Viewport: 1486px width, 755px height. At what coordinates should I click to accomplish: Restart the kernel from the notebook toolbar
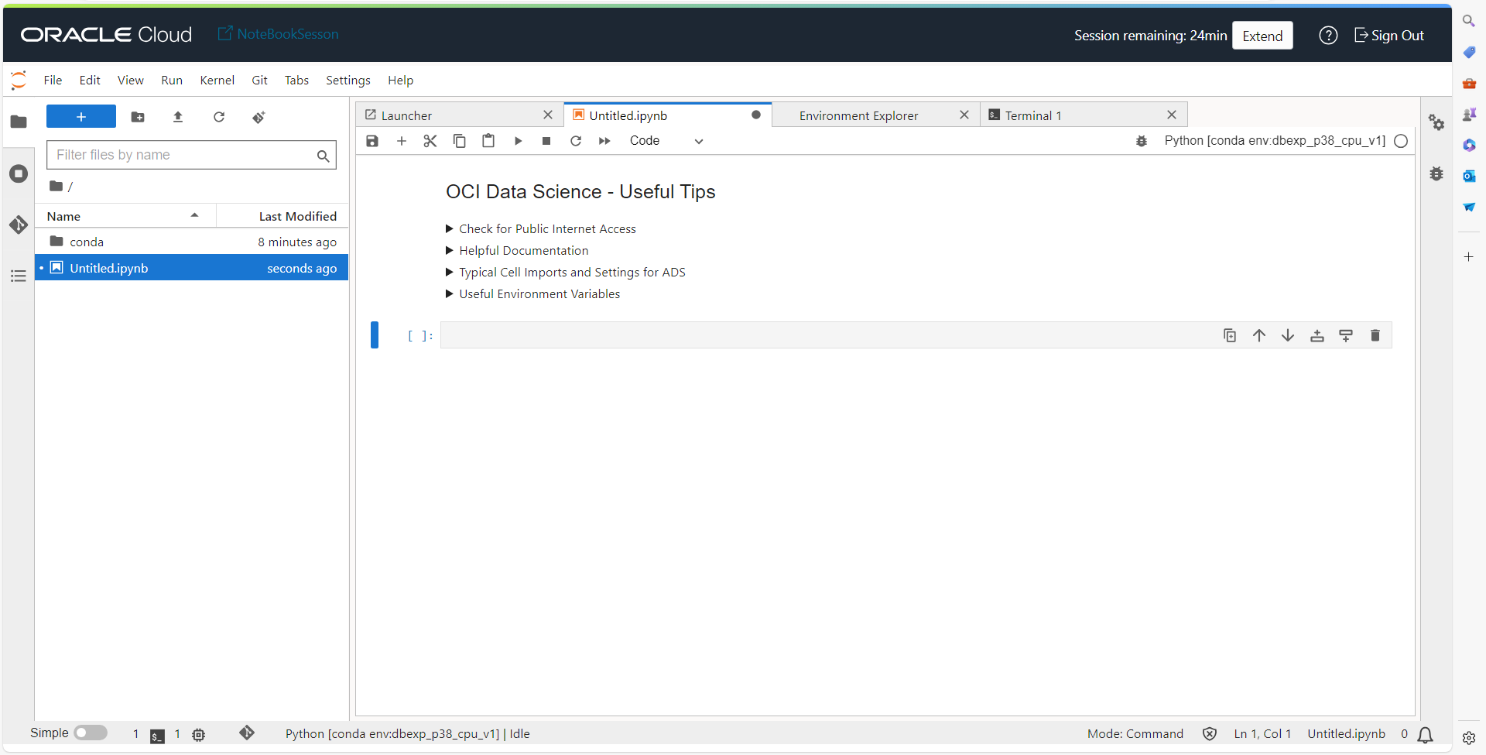tap(576, 141)
